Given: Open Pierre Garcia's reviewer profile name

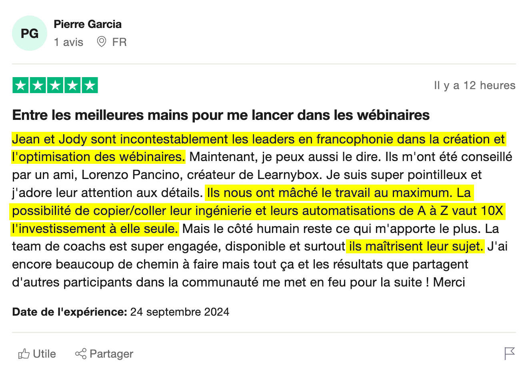Looking at the screenshot, I should [88, 24].
